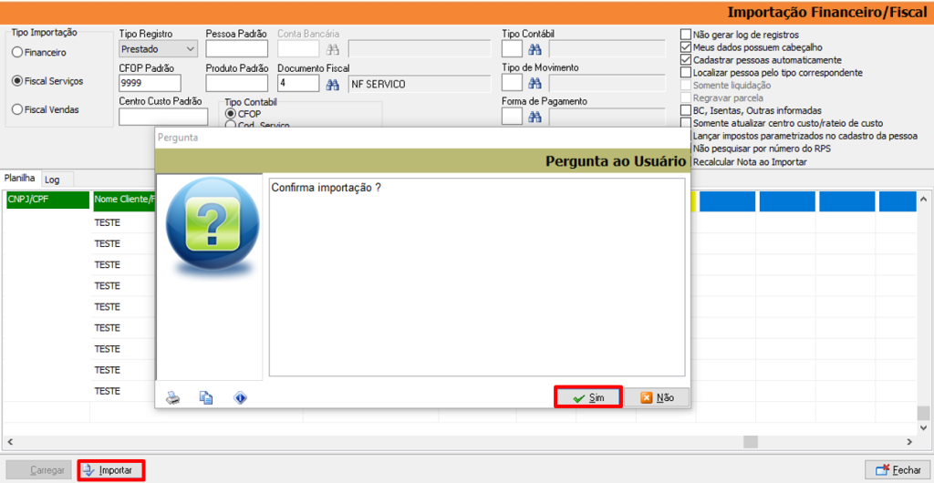Click the NF SERVICO description field
Image resolution: width=934 pixels, height=483 pixels.
(420, 84)
